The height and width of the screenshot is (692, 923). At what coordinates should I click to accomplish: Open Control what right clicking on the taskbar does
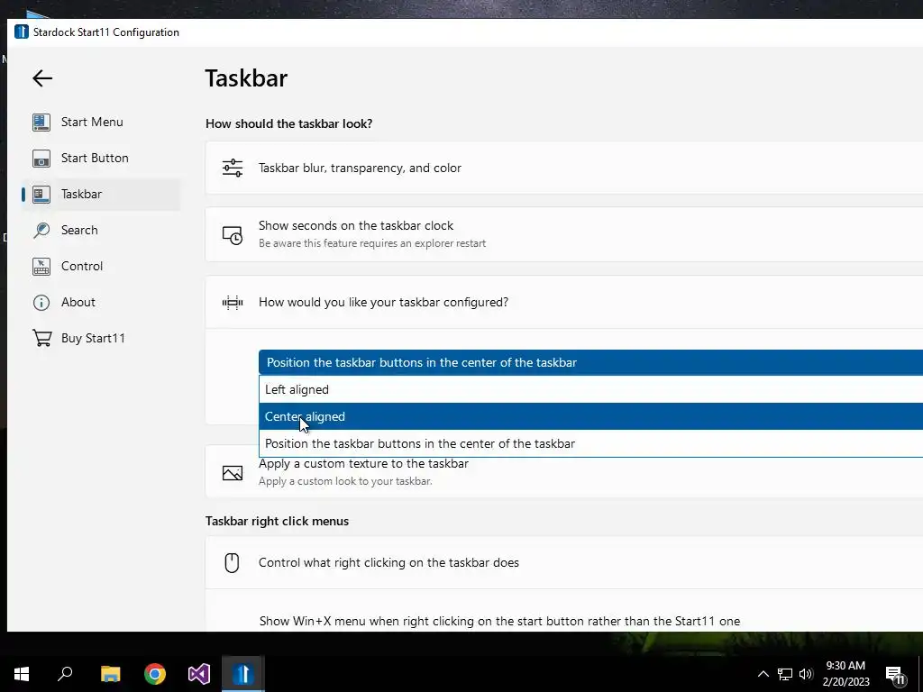tap(564, 562)
